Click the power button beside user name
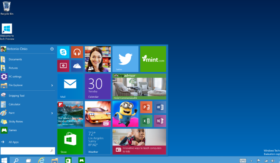280x163 pixels. [x=52, y=49]
